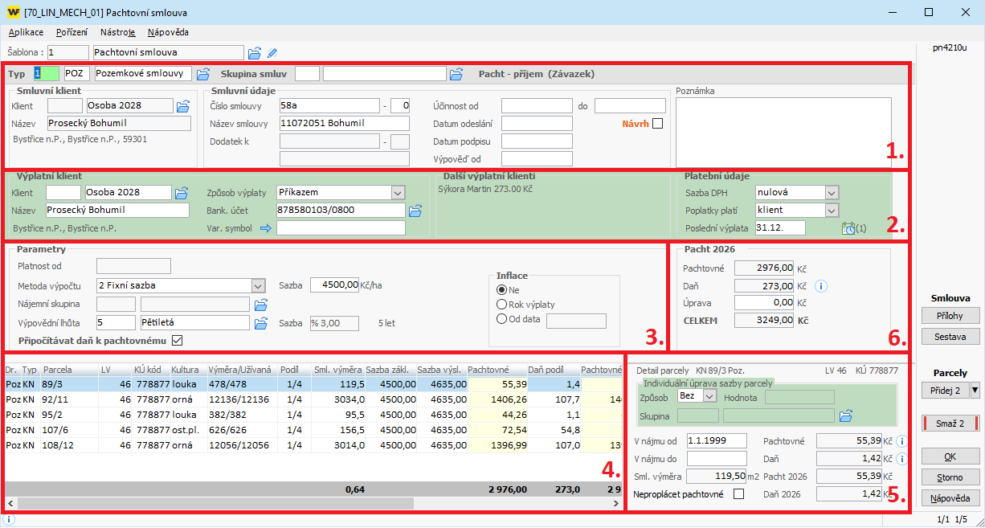The width and height of the screenshot is (985, 528).
Task: Click the Storno button
Action: coord(951,477)
